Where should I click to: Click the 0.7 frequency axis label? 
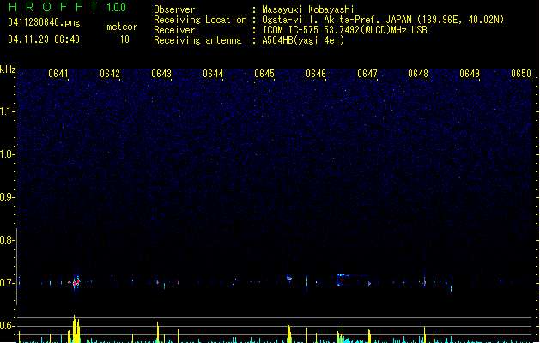(x=7, y=283)
